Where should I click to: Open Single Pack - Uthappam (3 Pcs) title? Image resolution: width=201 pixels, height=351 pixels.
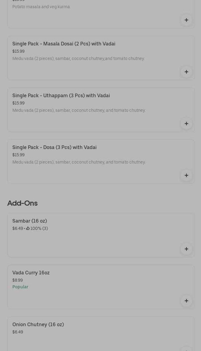61,96
